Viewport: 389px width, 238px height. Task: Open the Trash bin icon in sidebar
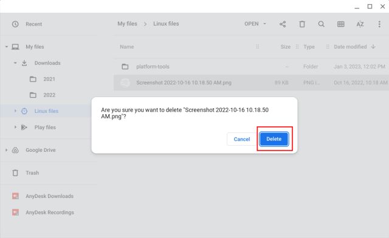(x=15, y=173)
